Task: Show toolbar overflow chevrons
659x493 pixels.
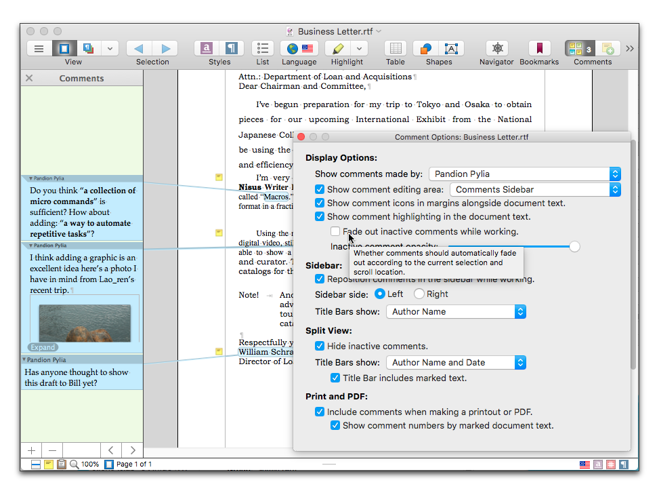Action: click(630, 49)
